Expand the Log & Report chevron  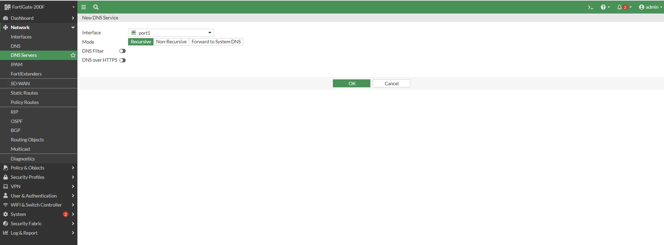click(x=73, y=233)
